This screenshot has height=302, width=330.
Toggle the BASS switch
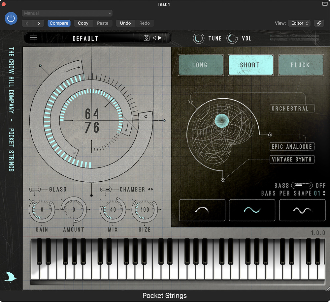[x=302, y=186]
